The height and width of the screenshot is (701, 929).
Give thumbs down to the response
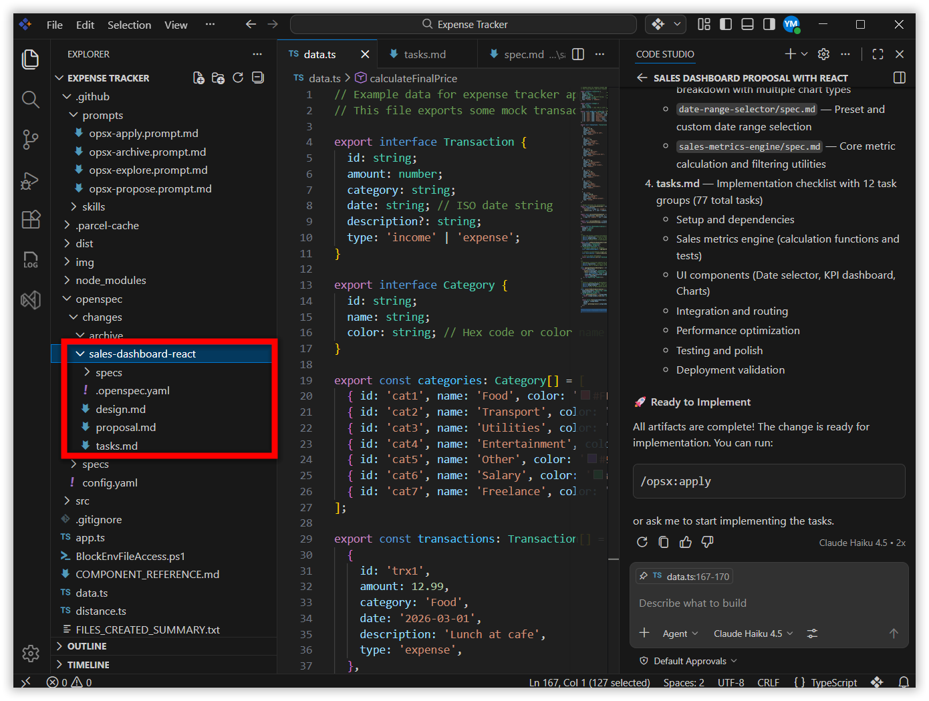(x=707, y=542)
